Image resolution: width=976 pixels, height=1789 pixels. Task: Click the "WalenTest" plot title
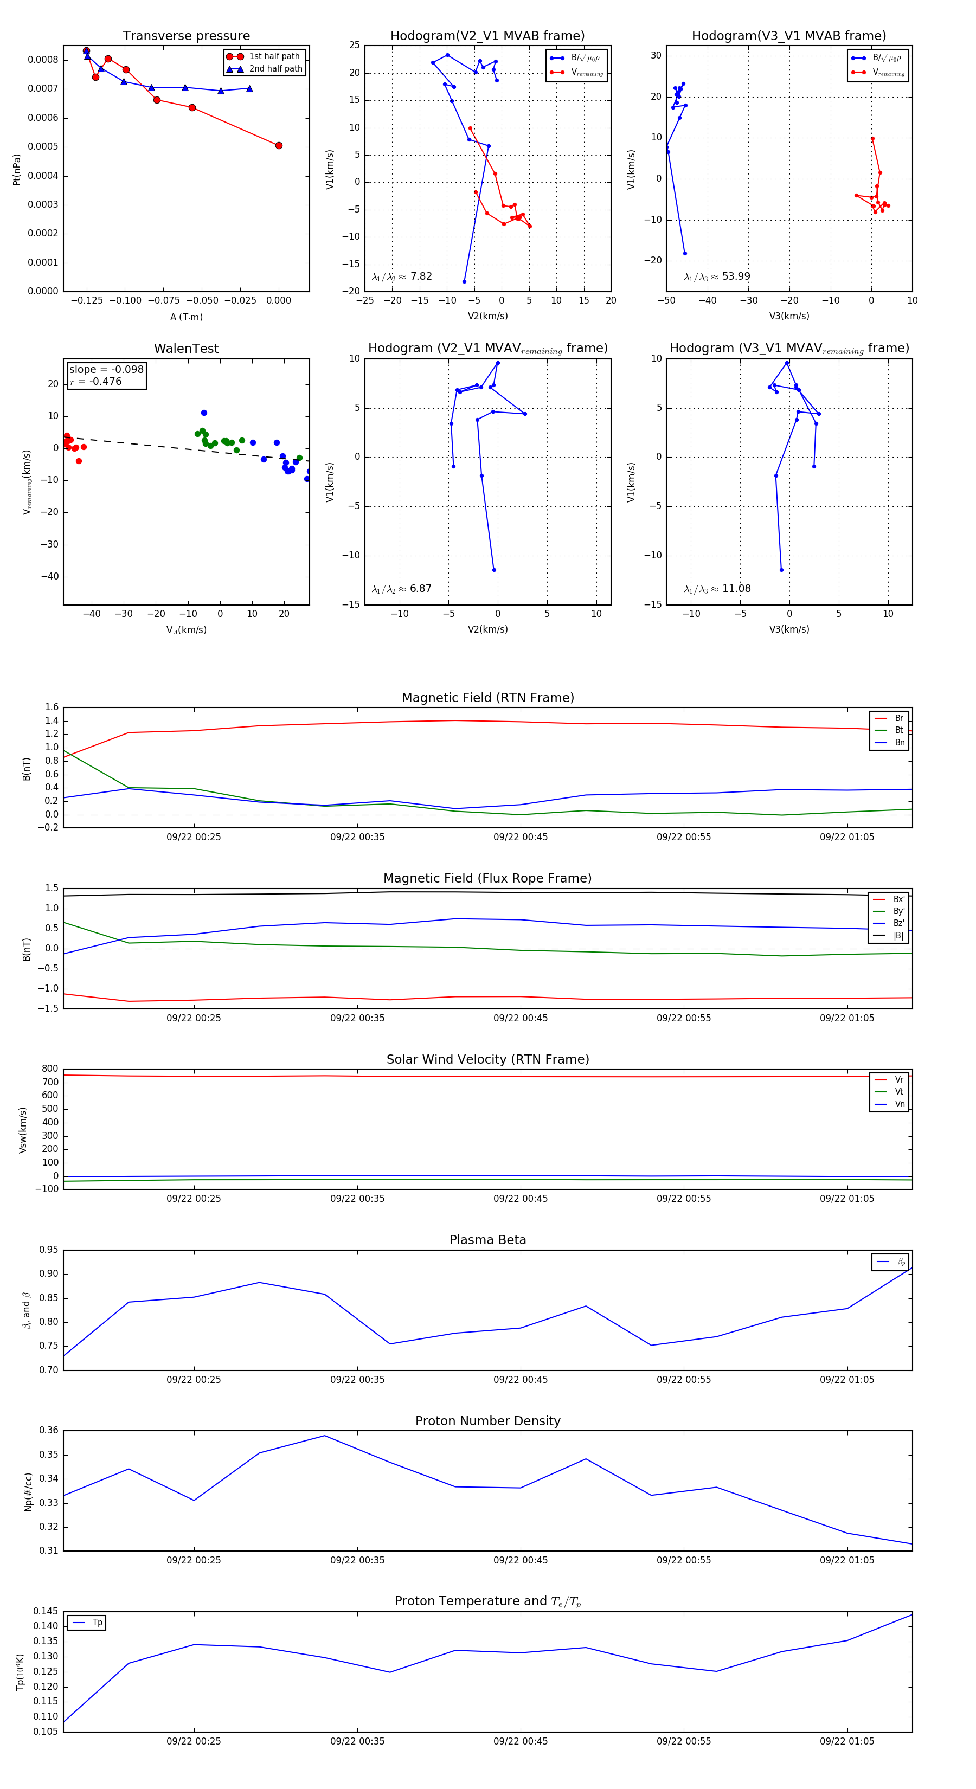point(186,349)
